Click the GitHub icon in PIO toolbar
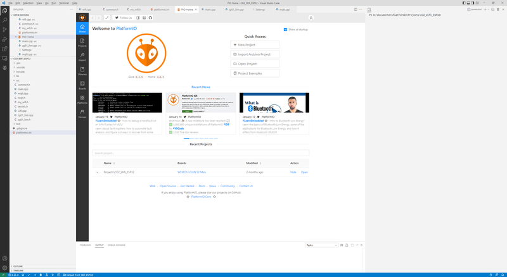 pos(150,18)
